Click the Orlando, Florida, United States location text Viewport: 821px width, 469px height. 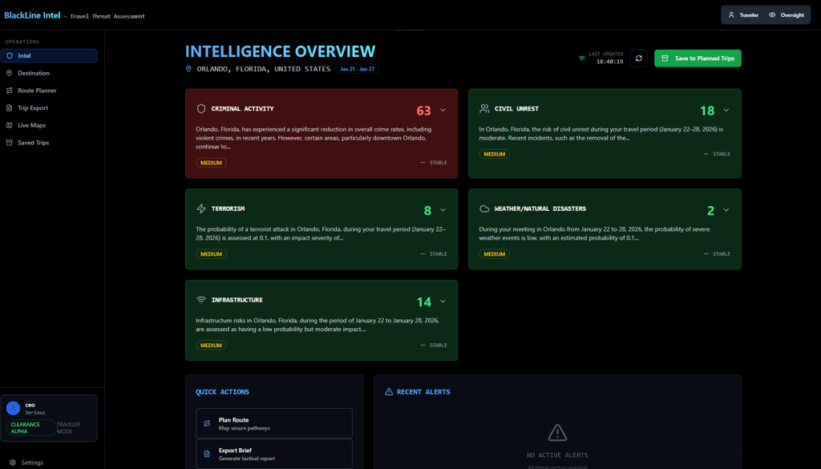tap(263, 69)
